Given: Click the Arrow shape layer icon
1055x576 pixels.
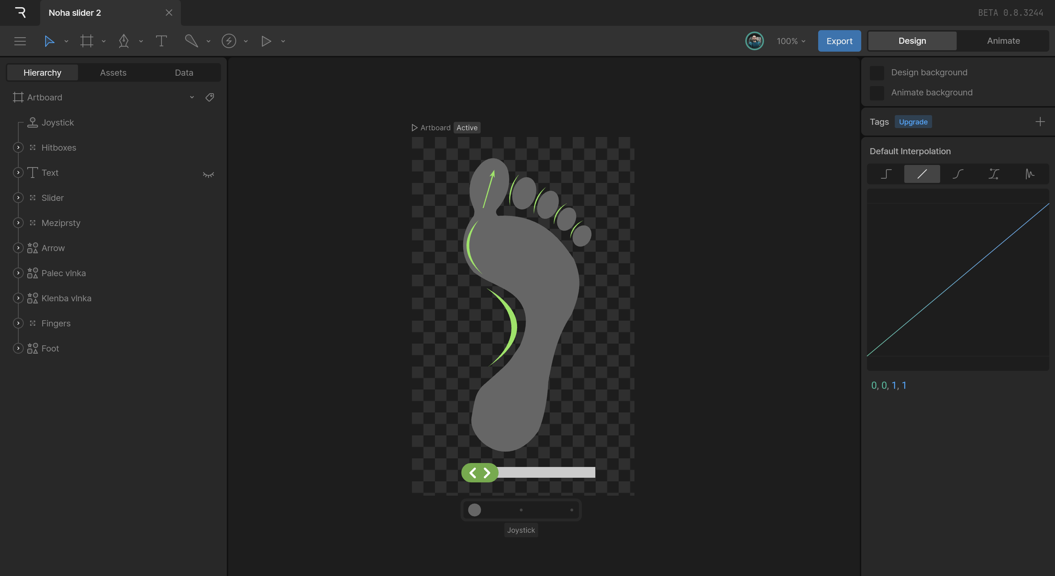Looking at the screenshot, I should pos(32,248).
